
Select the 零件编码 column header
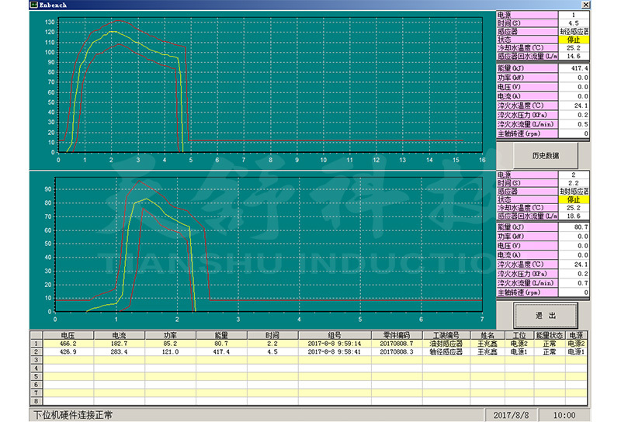(397, 335)
